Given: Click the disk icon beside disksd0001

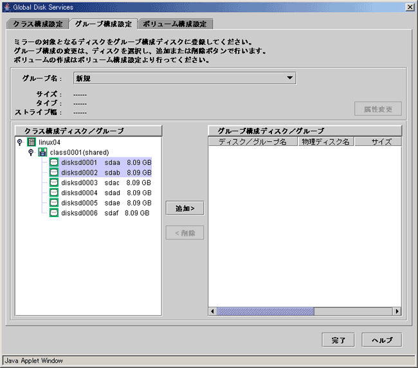Looking at the screenshot, I should coord(54,162).
